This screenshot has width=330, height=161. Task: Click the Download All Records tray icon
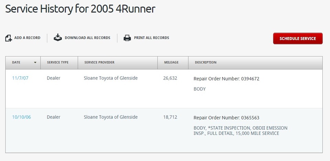[58, 38]
